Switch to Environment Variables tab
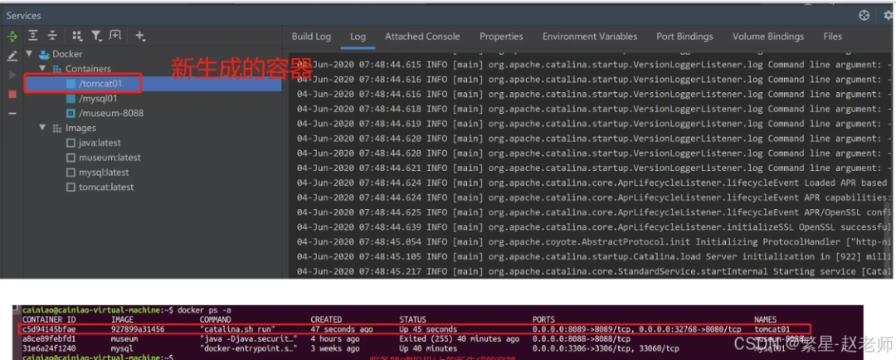This screenshot has height=360, width=896. [x=590, y=36]
